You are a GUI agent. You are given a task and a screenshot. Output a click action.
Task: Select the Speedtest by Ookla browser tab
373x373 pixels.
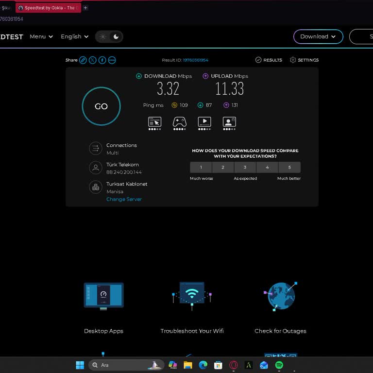pyautogui.click(x=48, y=8)
